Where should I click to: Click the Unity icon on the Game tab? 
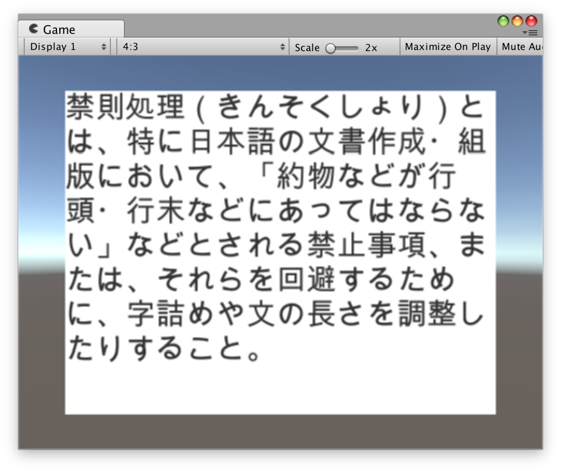[x=34, y=30]
